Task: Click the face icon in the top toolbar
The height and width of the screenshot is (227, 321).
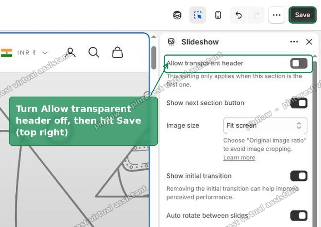Action: click(177, 15)
